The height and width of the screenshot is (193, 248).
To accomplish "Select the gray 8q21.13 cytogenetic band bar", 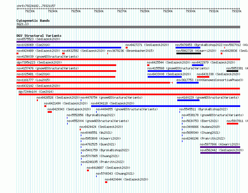I will point(128,27).
